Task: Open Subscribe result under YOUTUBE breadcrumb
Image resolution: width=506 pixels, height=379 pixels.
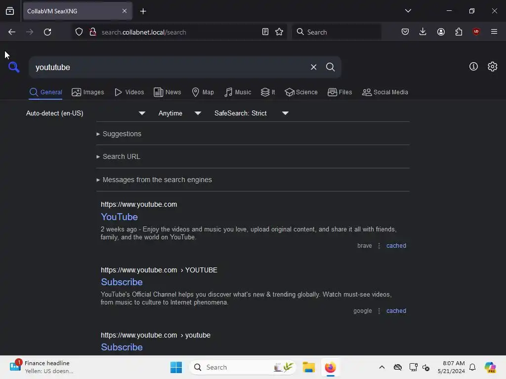Action: coord(122,282)
